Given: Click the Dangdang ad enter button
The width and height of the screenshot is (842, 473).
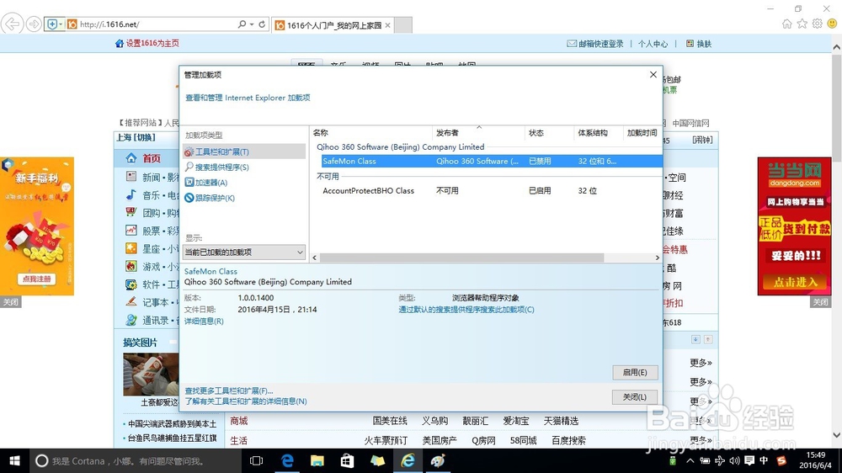Looking at the screenshot, I should click(x=795, y=282).
